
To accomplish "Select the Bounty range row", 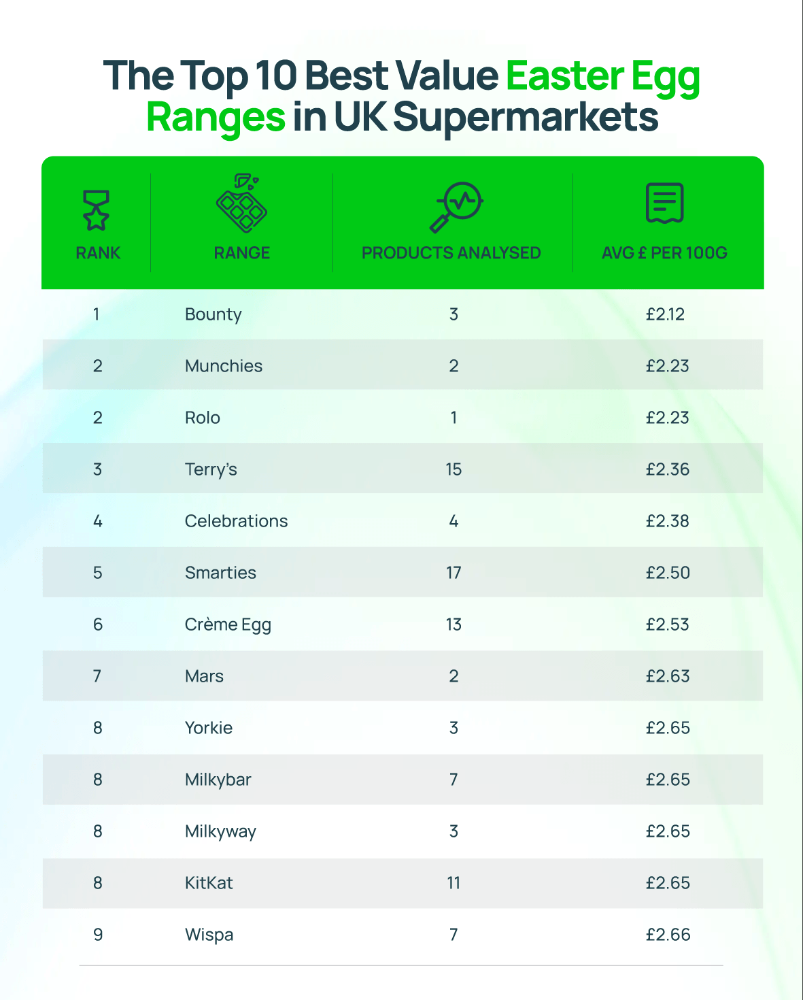I will point(213,314).
